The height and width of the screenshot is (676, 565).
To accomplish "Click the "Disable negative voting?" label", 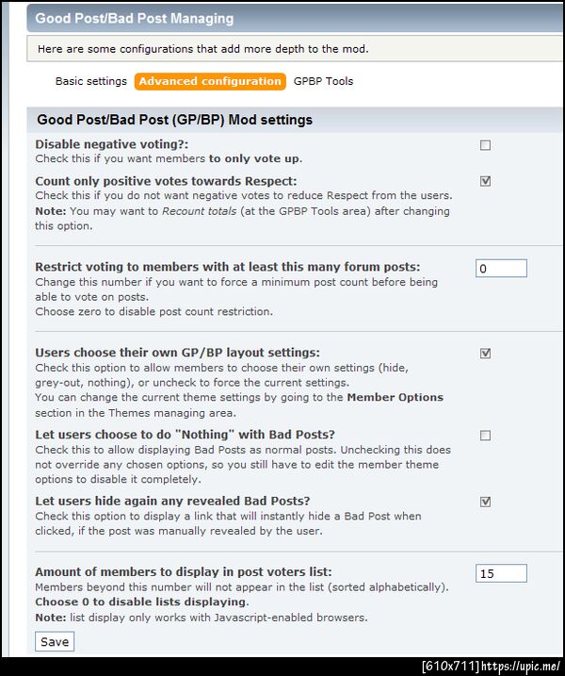I will click(x=111, y=144).
